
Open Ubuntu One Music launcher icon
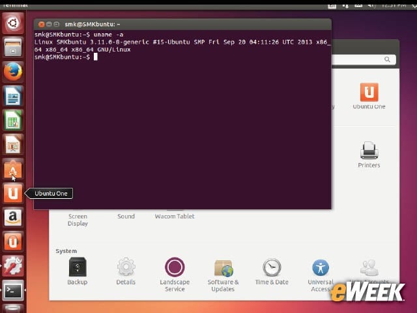coord(13,242)
